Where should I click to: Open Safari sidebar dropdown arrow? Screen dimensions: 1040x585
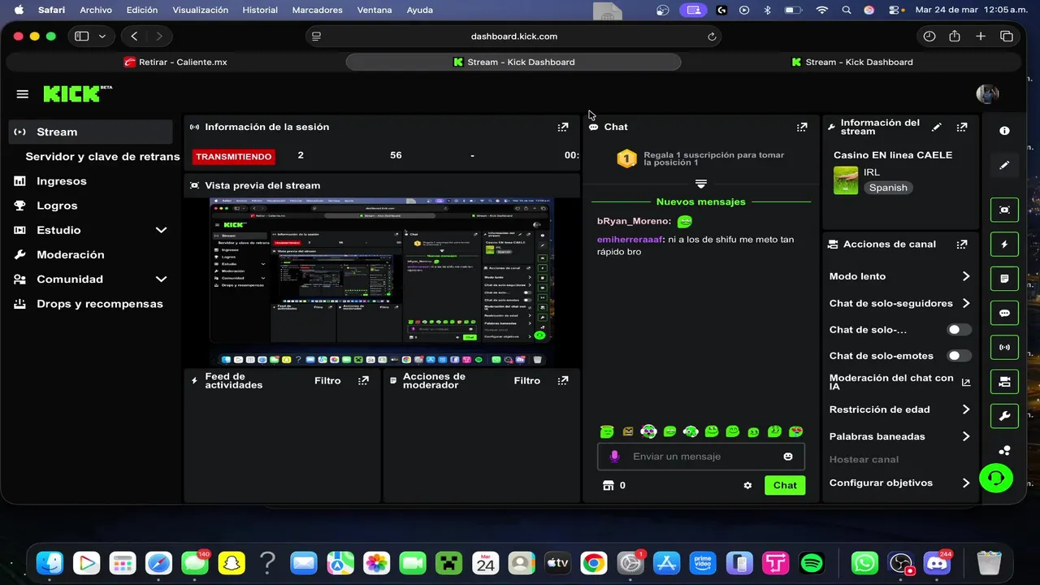(102, 37)
